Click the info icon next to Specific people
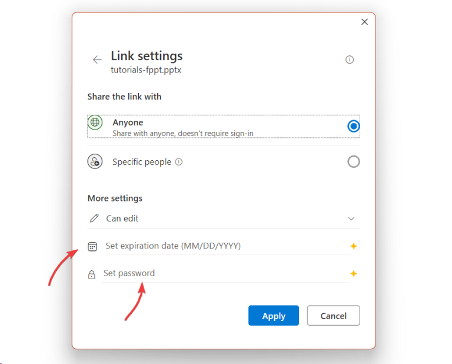This screenshot has height=364, width=452. [179, 161]
